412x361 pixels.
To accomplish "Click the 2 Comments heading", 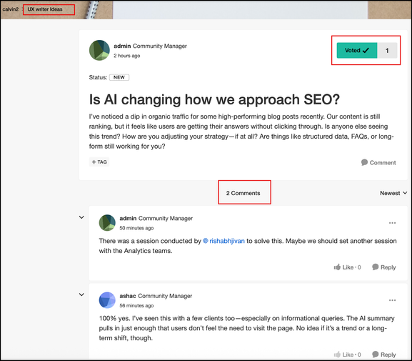I will [x=243, y=193].
